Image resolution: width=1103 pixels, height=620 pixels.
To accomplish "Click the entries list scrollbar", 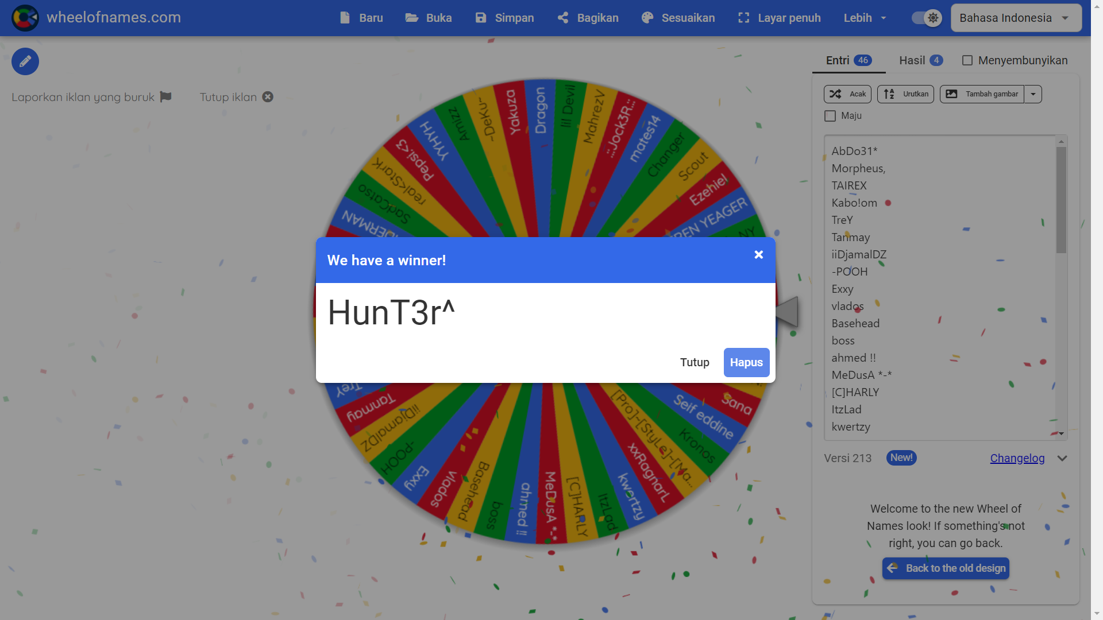I will pyautogui.click(x=1061, y=200).
